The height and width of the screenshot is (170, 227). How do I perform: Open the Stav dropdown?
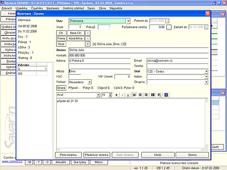128,21
